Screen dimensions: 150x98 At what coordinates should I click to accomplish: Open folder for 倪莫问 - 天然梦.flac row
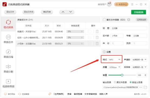click(90, 31)
